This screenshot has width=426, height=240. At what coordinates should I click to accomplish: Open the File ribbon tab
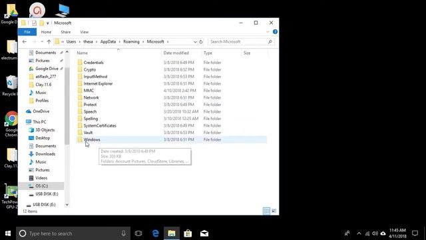click(27, 32)
